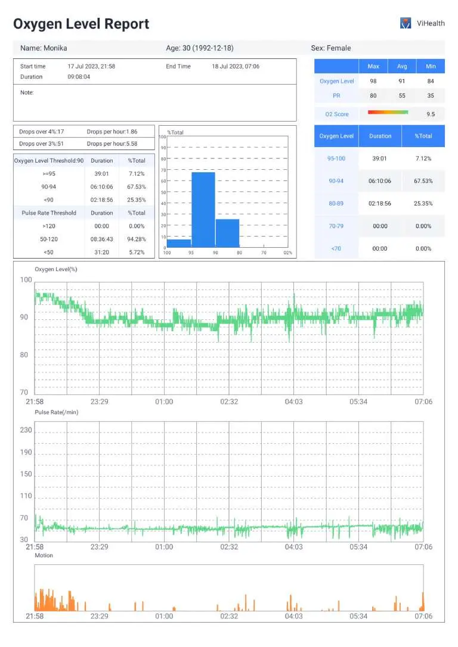Click the tallest histogram bar in %Total chart
The width and height of the screenshot is (458, 647).
click(x=203, y=210)
